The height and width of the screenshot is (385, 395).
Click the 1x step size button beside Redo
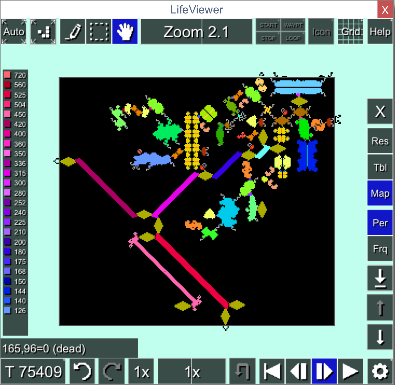[x=141, y=371]
